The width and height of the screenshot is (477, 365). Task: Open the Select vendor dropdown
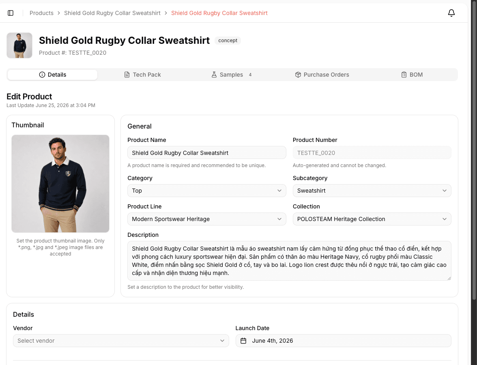click(x=121, y=341)
